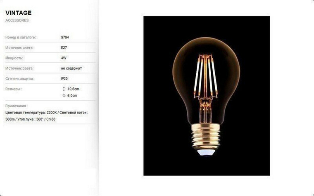
Task: Select the 6,0cm diameter dimension
Action: pyautogui.click(x=72, y=96)
